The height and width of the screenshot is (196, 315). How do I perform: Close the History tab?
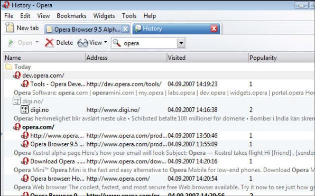pyautogui.click(x=214, y=28)
